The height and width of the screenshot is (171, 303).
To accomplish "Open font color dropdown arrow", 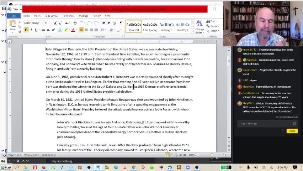I will pos(76,30).
